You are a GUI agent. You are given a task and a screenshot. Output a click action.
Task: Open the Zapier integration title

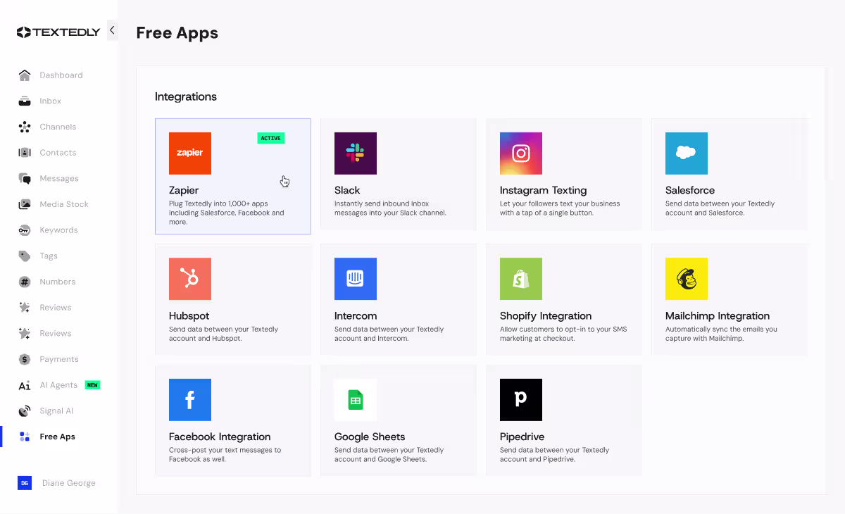[184, 190]
